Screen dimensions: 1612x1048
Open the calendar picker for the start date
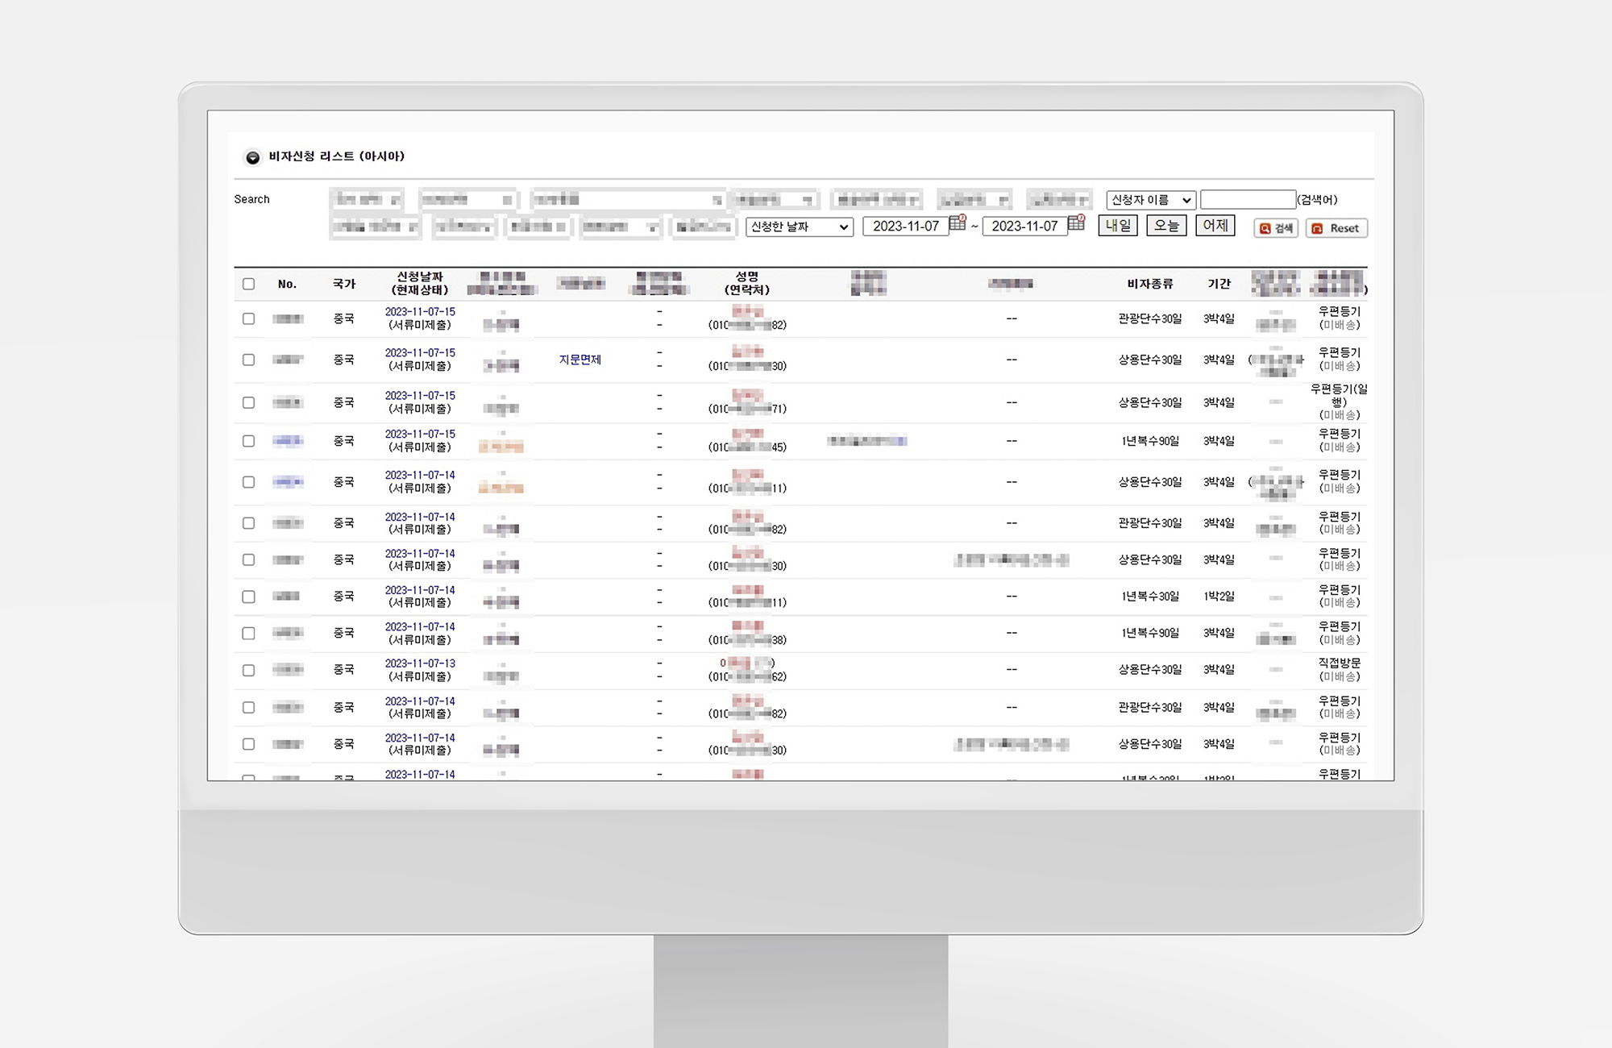tap(958, 223)
